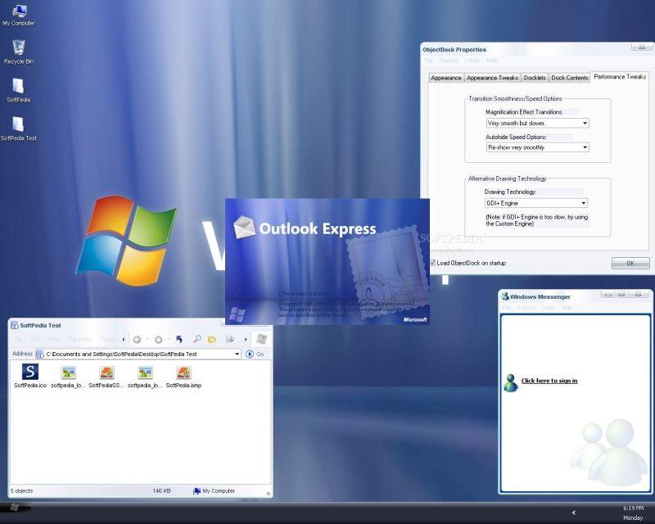Screen dimensions: 655x524
Task: Open My Computer desktop icon
Action: [x=18, y=15]
